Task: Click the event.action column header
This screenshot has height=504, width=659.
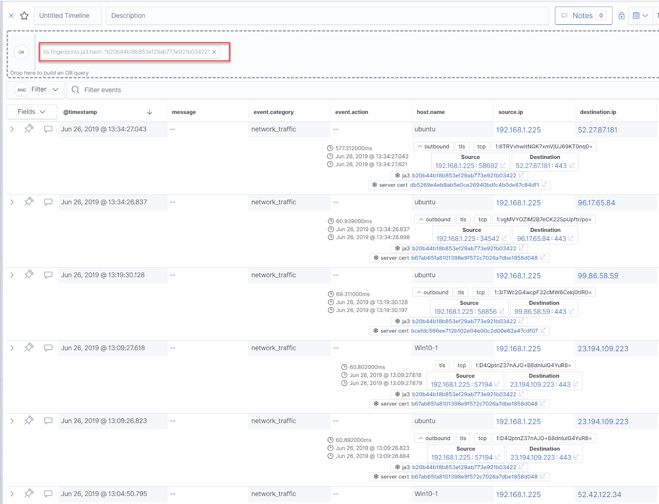Action: coord(351,112)
